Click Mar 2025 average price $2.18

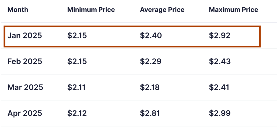(x=150, y=87)
